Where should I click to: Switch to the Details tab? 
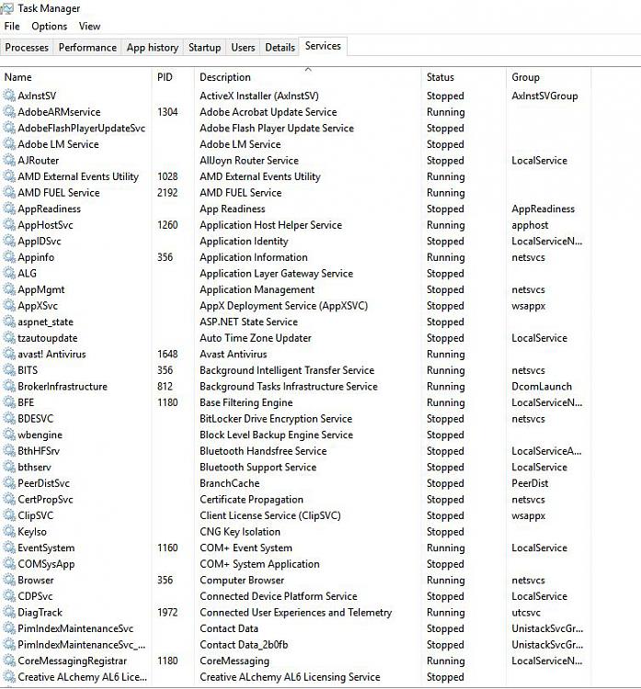(280, 47)
